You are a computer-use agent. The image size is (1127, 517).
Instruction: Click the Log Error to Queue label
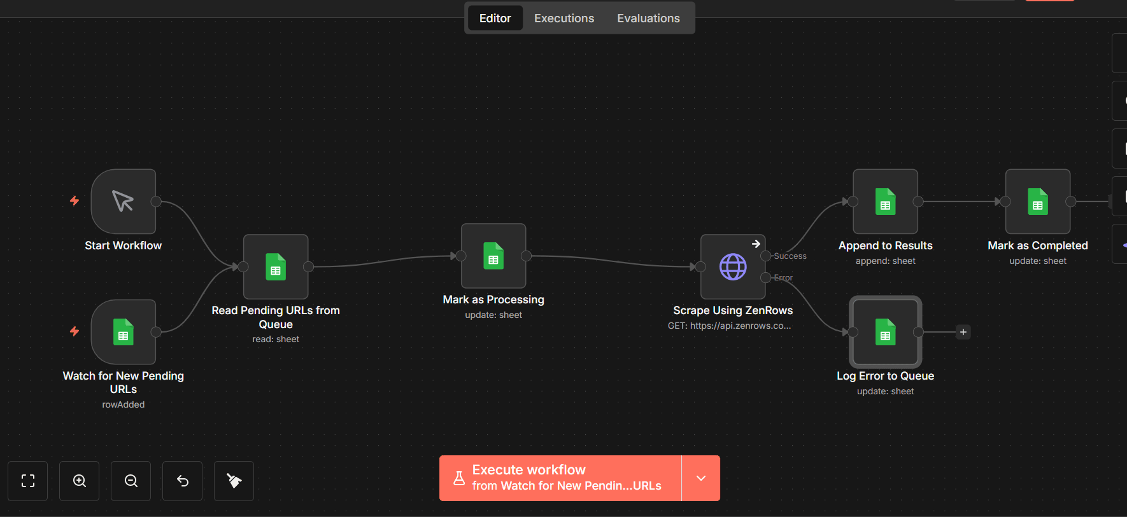[x=886, y=376]
